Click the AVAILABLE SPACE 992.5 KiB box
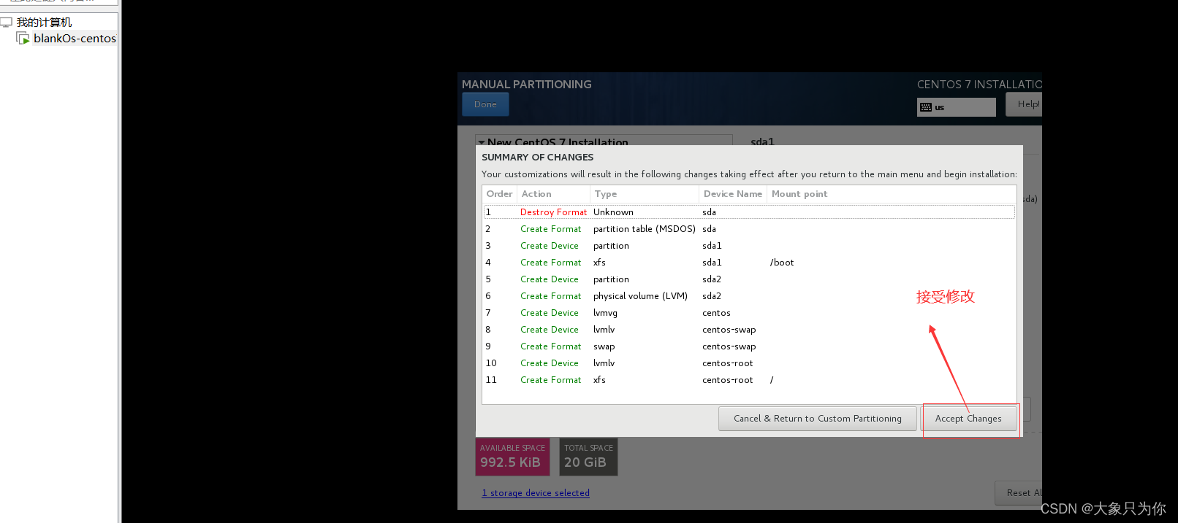 (x=512, y=457)
